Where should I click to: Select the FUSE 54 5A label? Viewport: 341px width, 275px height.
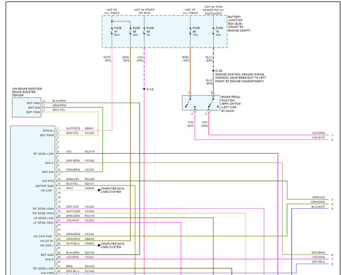click(x=150, y=31)
